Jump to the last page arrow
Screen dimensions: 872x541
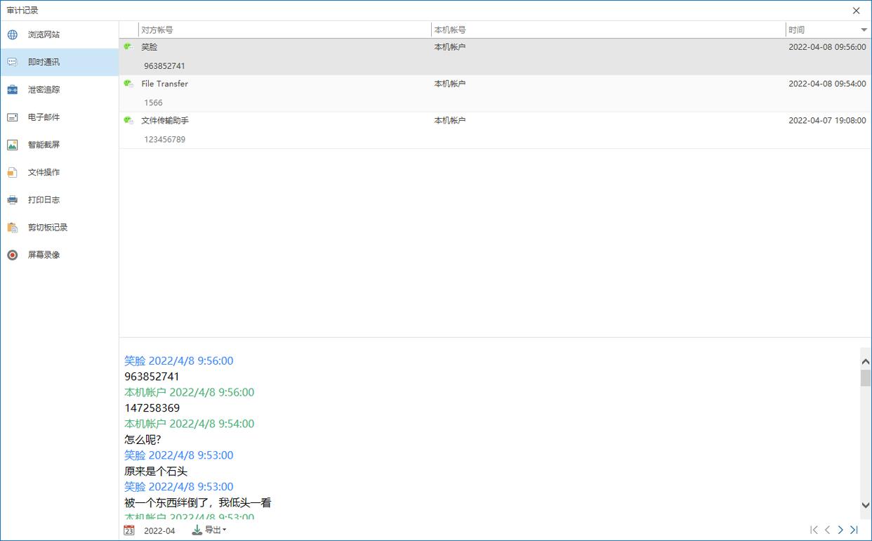click(854, 530)
